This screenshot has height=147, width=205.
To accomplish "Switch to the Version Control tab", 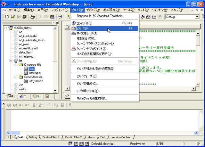I will 121,137.
